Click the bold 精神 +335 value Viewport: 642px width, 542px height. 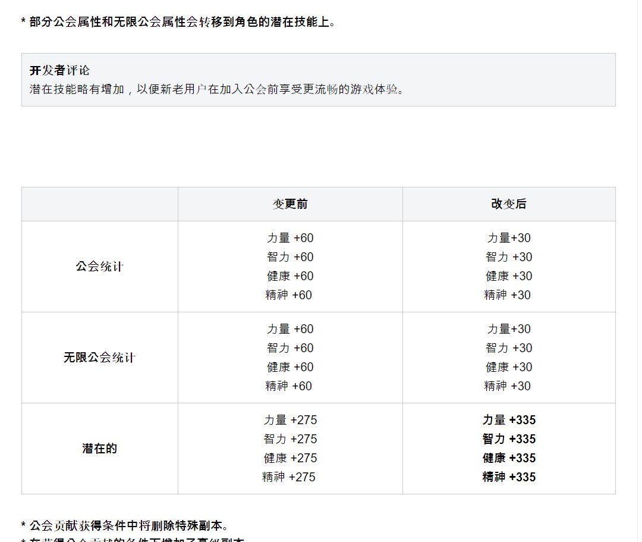[508, 477]
